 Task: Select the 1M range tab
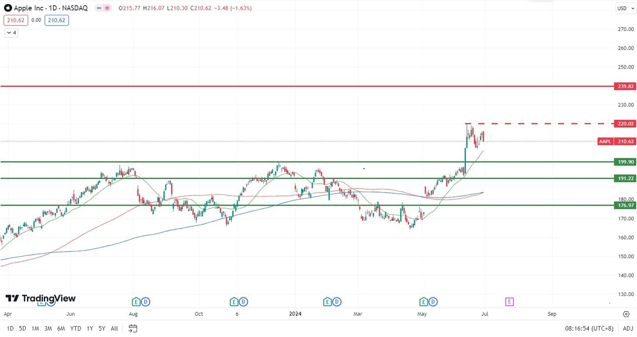click(35, 328)
